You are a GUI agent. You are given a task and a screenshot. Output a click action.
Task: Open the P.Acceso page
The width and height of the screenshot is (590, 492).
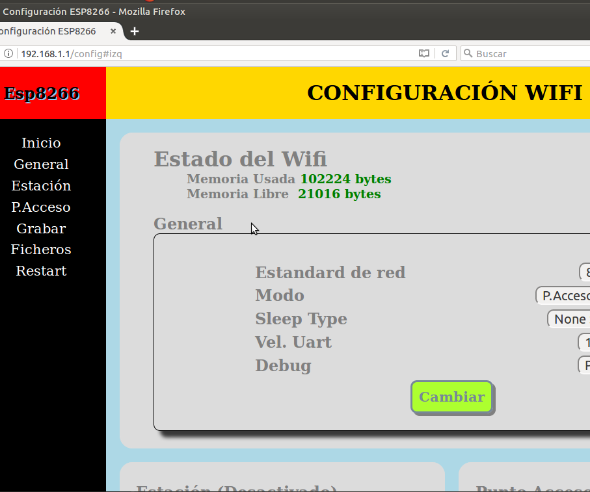pos(40,207)
